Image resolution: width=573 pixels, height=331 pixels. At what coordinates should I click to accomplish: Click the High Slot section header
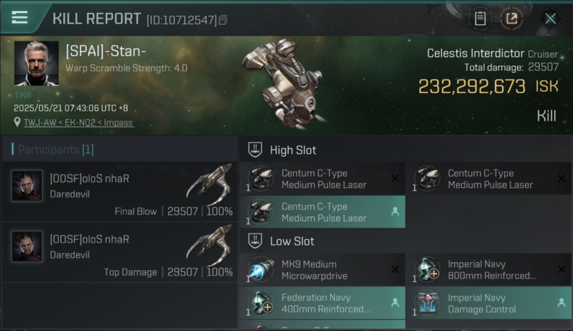point(293,150)
